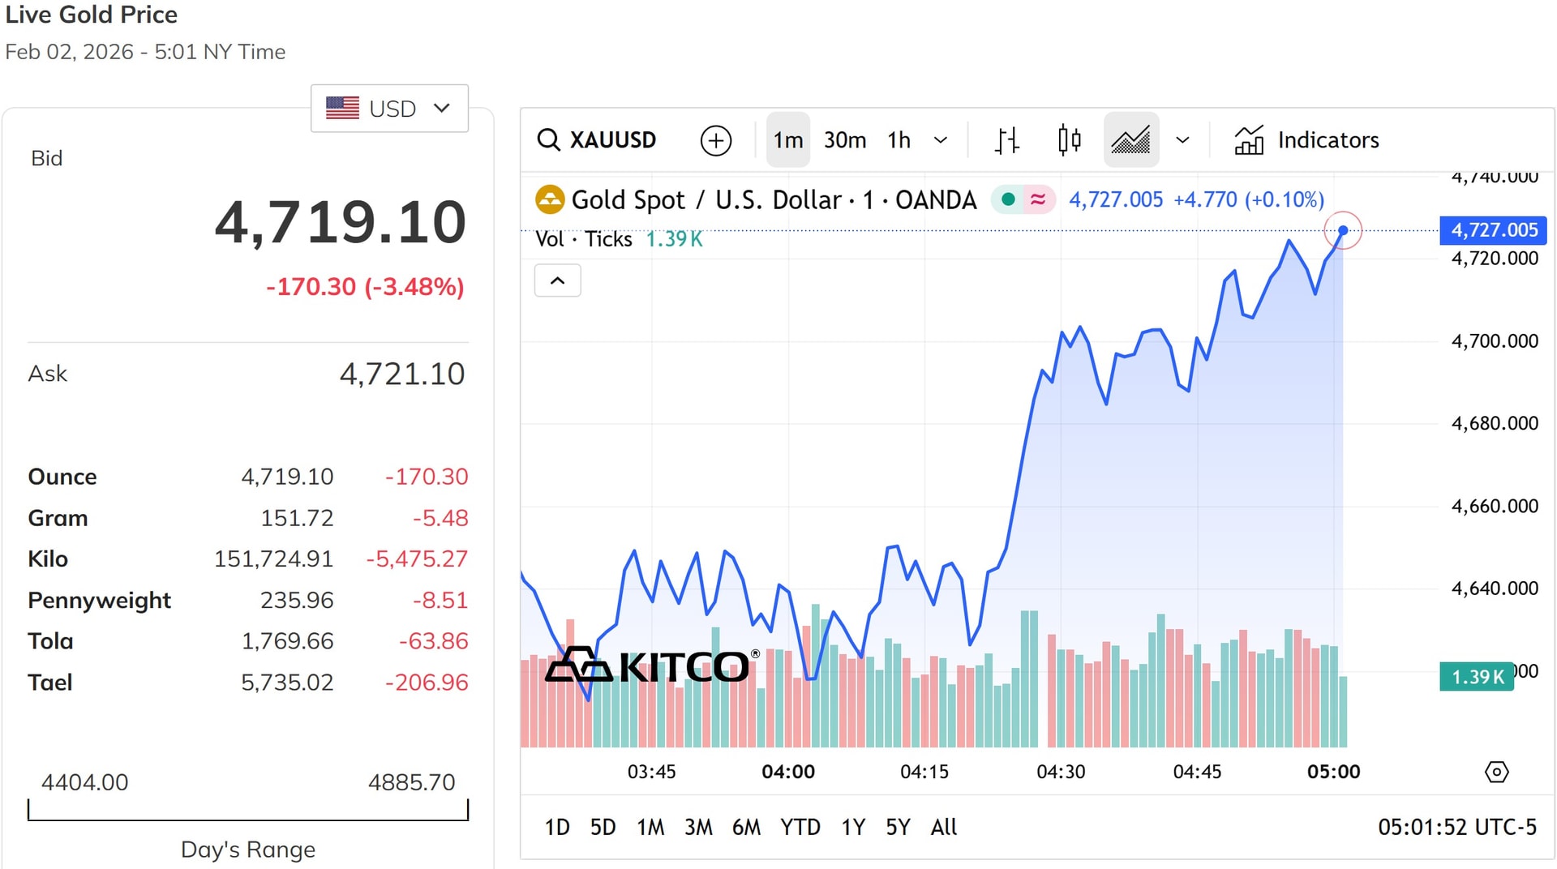Select the candlestick chart style icon
The height and width of the screenshot is (869, 1557).
[x=1069, y=140]
